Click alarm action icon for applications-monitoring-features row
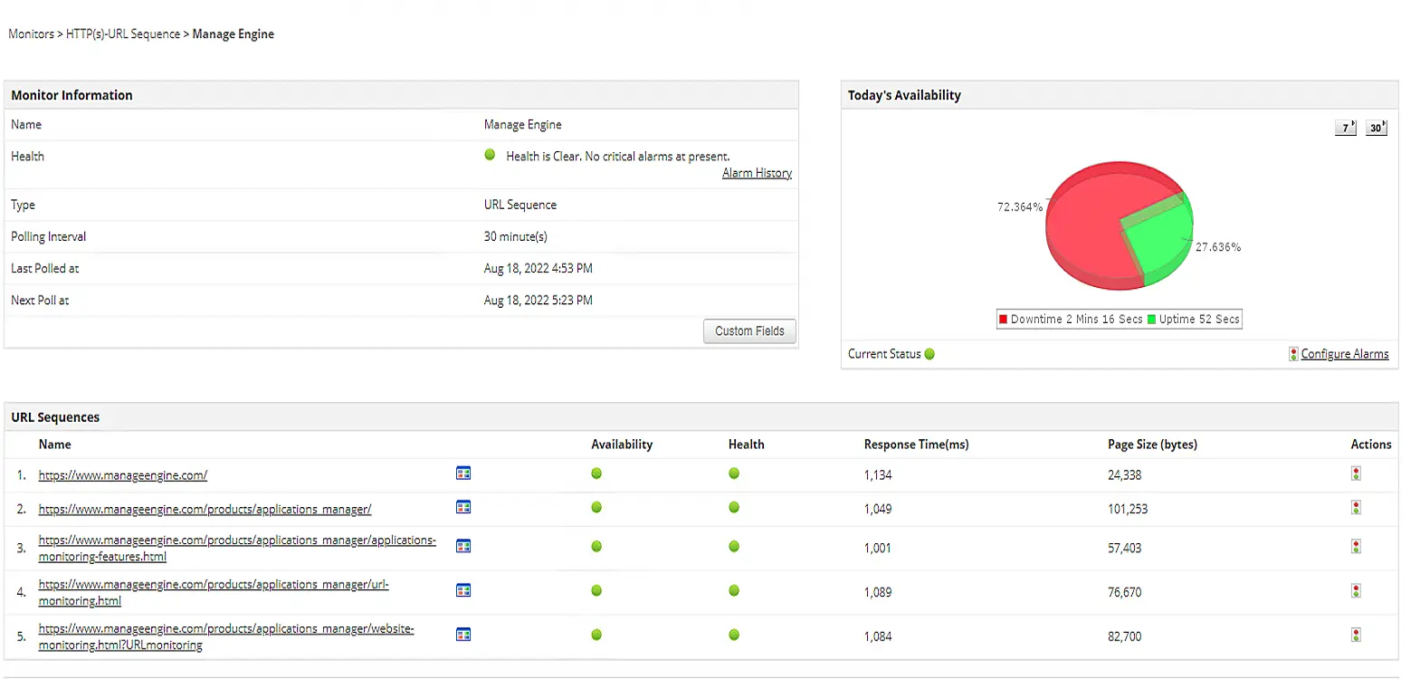The width and height of the screenshot is (1420, 679). click(x=1356, y=547)
